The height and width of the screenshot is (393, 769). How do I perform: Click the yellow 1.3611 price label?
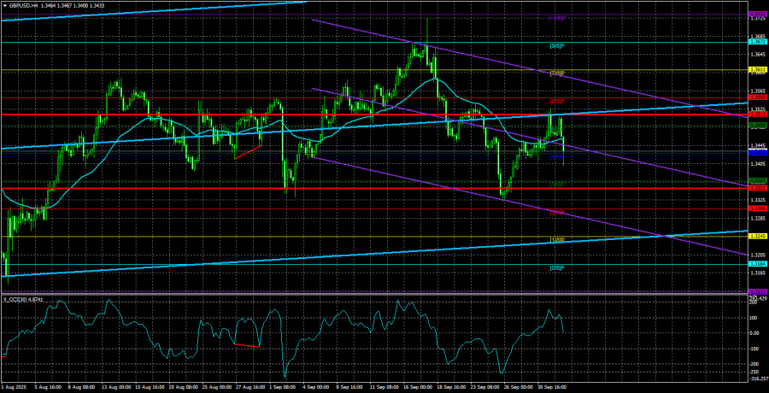[757, 69]
